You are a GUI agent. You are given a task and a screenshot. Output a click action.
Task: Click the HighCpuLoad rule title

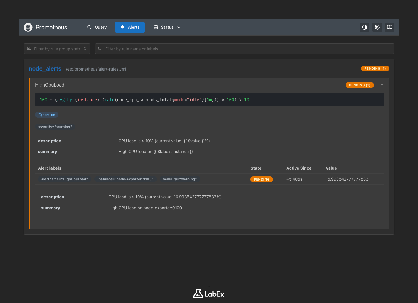[x=50, y=85]
